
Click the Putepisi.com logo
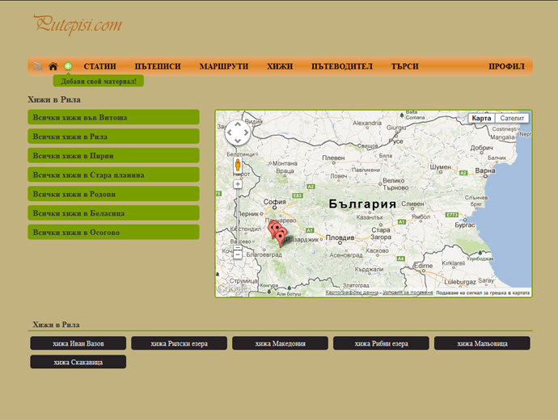(x=78, y=24)
